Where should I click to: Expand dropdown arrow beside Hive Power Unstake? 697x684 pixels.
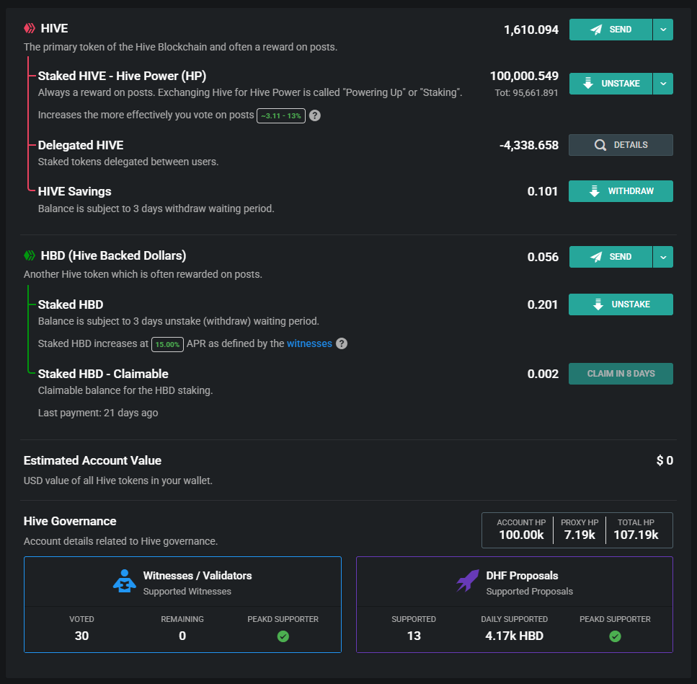pos(663,84)
